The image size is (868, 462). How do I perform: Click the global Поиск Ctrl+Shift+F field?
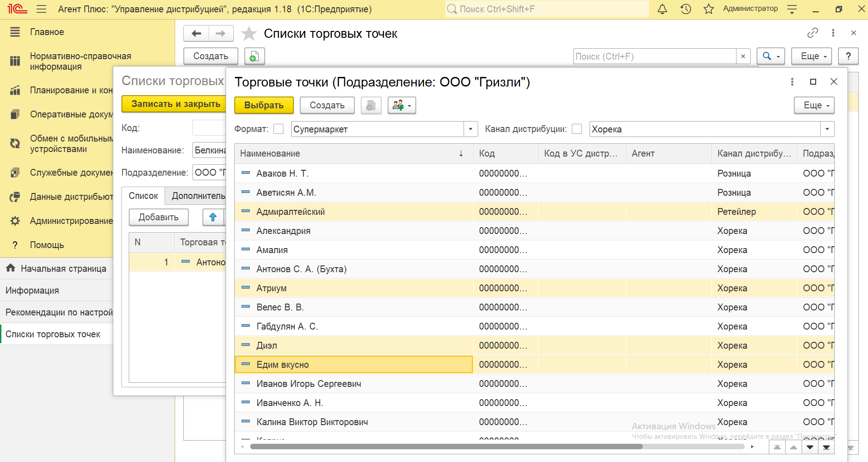(x=547, y=9)
